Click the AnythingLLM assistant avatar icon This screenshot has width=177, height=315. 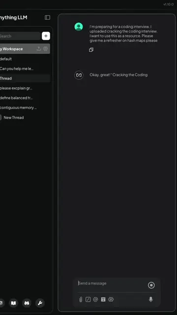coord(79,75)
